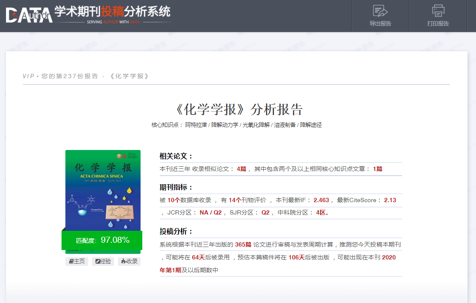This screenshot has width=476, height=303.
Task: Click the latest IF value 2.463
Action: pos(321,200)
